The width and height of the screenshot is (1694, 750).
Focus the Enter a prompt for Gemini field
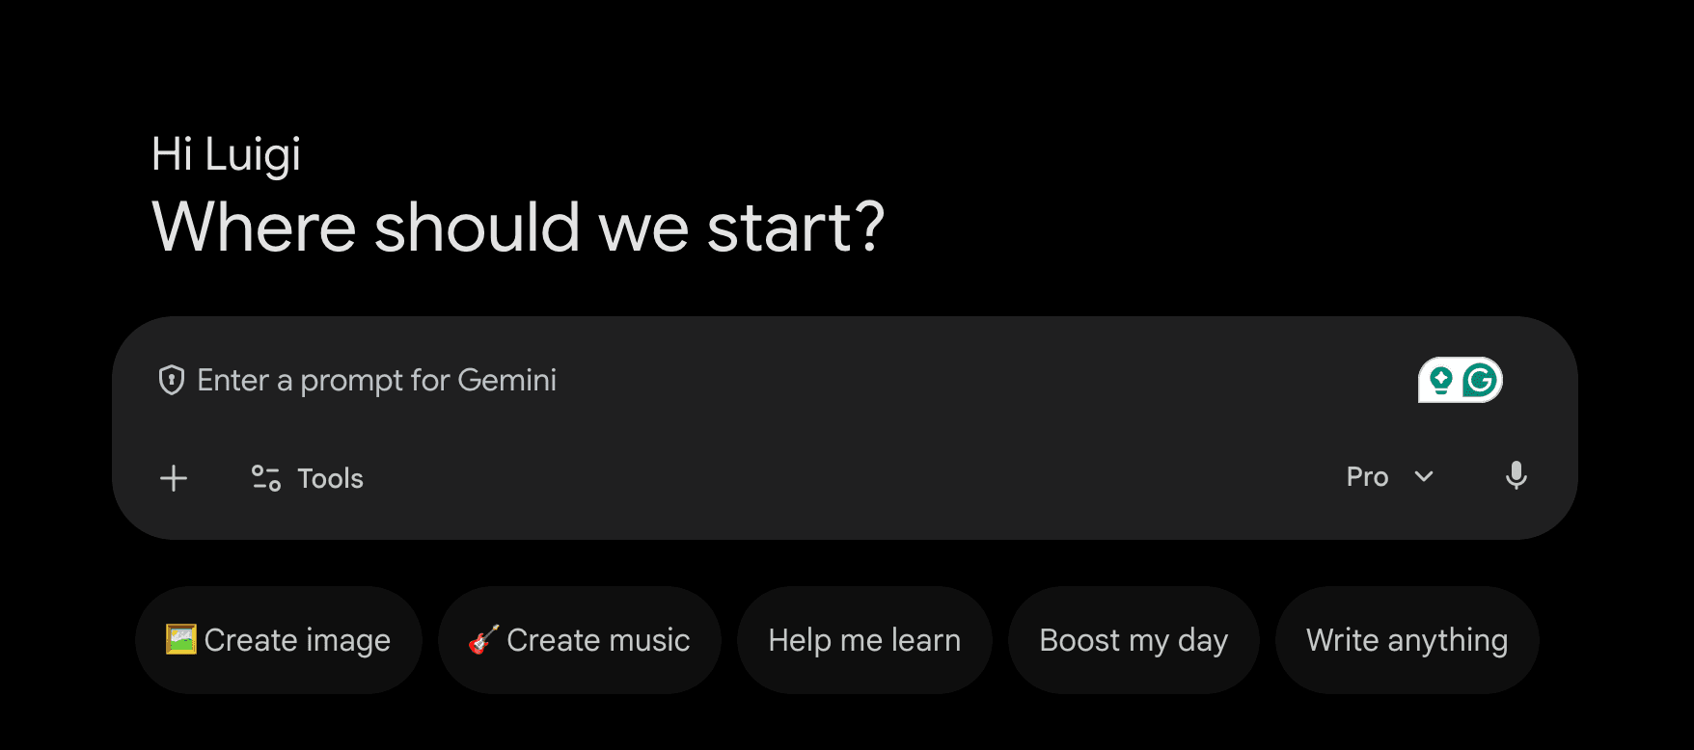[x=377, y=381]
